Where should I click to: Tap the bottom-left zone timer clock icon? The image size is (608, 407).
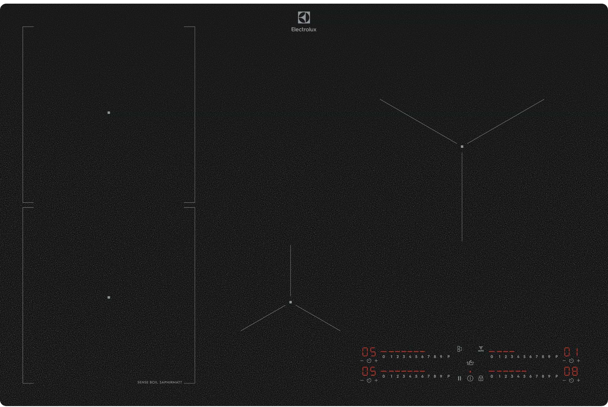[369, 380]
